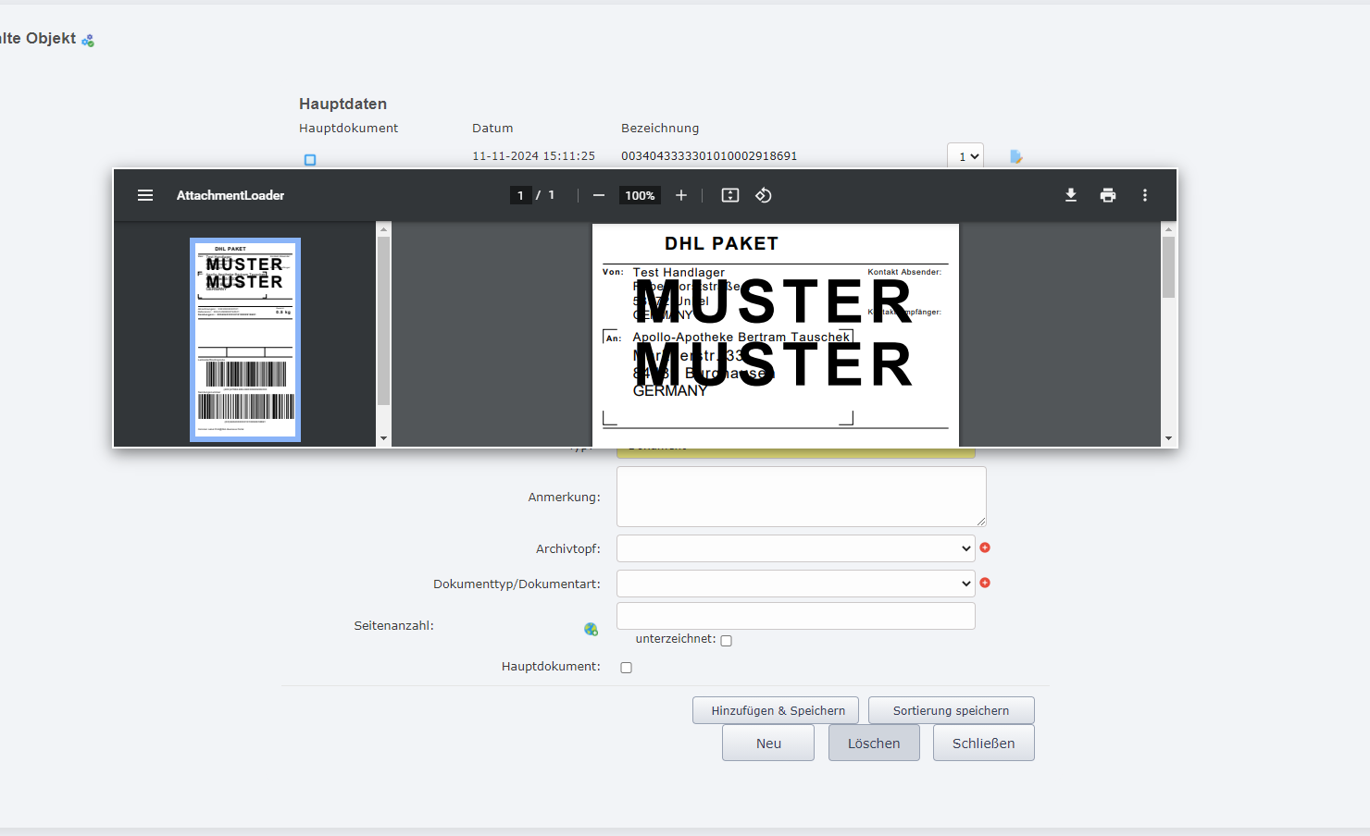
Task: Check the unterzeichnet checkbox
Action: (726, 640)
